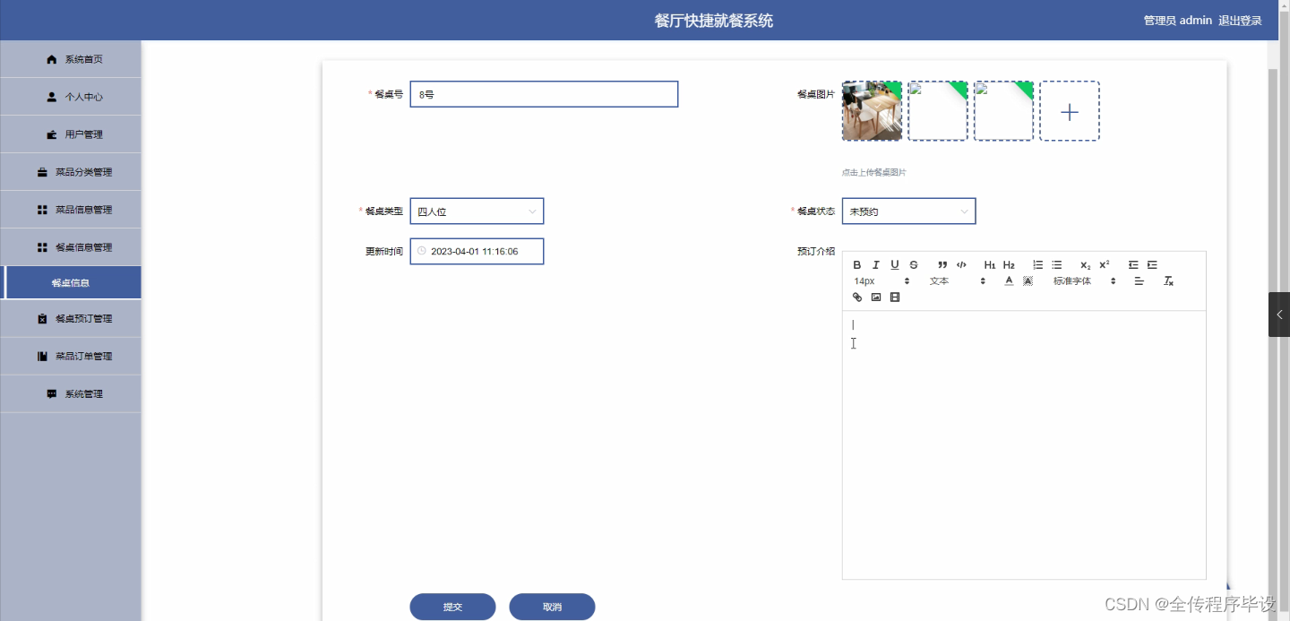Insert a hyperlink in the editor
The image size is (1290, 621).
(x=857, y=298)
